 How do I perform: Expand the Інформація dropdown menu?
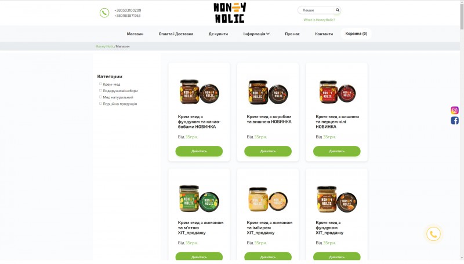[256, 34]
